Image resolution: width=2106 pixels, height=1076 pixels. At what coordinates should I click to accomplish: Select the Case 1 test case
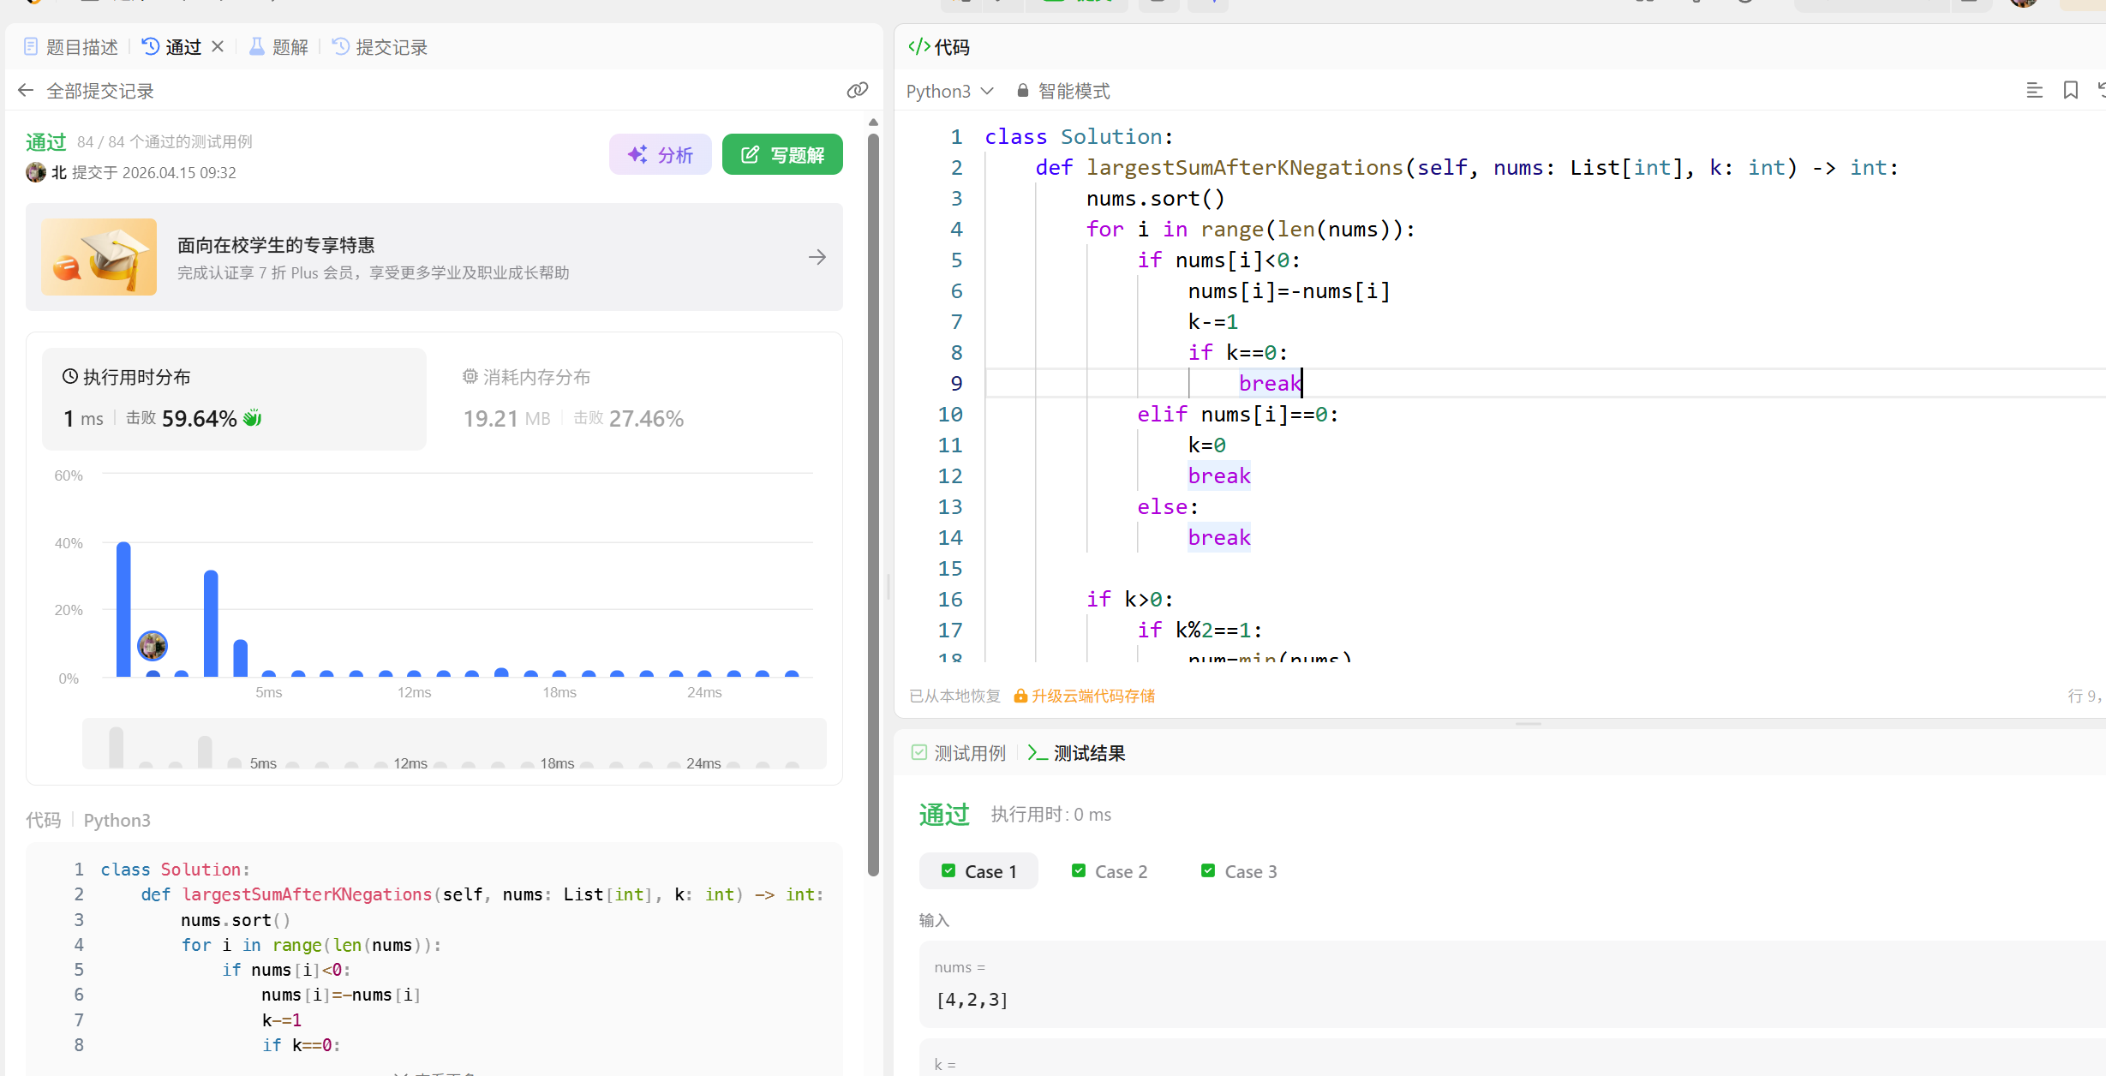point(978,871)
